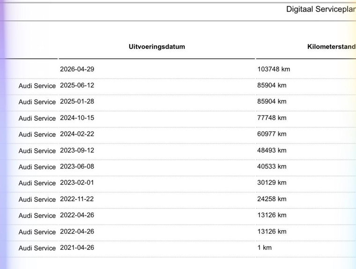This screenshot has width=356, height=269.
Task: Click the Uitvoeringsdatum column header
Action: point(156,47)
